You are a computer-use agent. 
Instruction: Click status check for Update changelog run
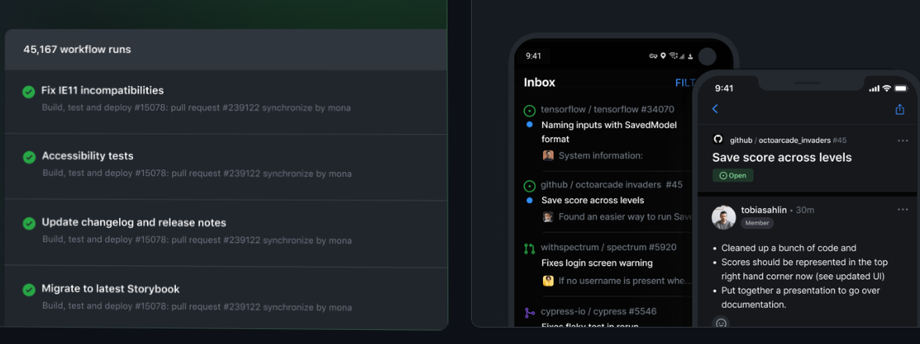(x=29, y=224)
